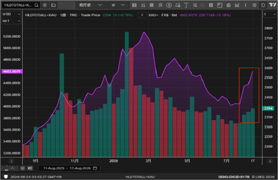Click the news document icon in toolbar
The width and height of the screenshot is (278, 180).
(228, 5)
